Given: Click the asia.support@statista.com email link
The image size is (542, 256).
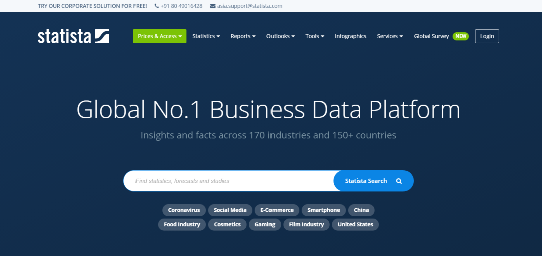Looking at the screenshot, I should point(249,6).
